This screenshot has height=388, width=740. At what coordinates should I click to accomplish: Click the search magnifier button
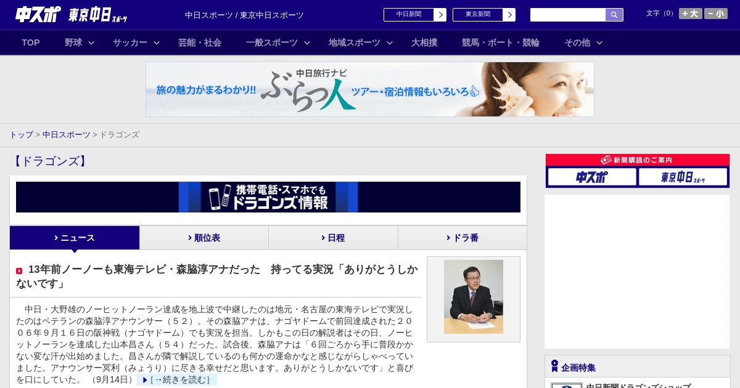(614, 15)
